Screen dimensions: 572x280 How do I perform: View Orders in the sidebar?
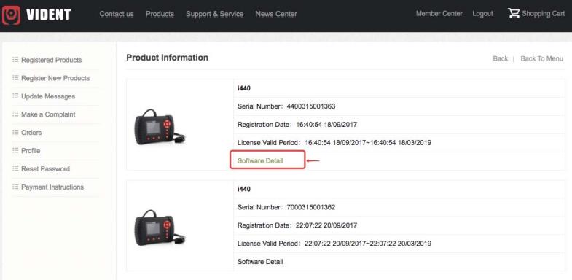[x=31, y=133]
